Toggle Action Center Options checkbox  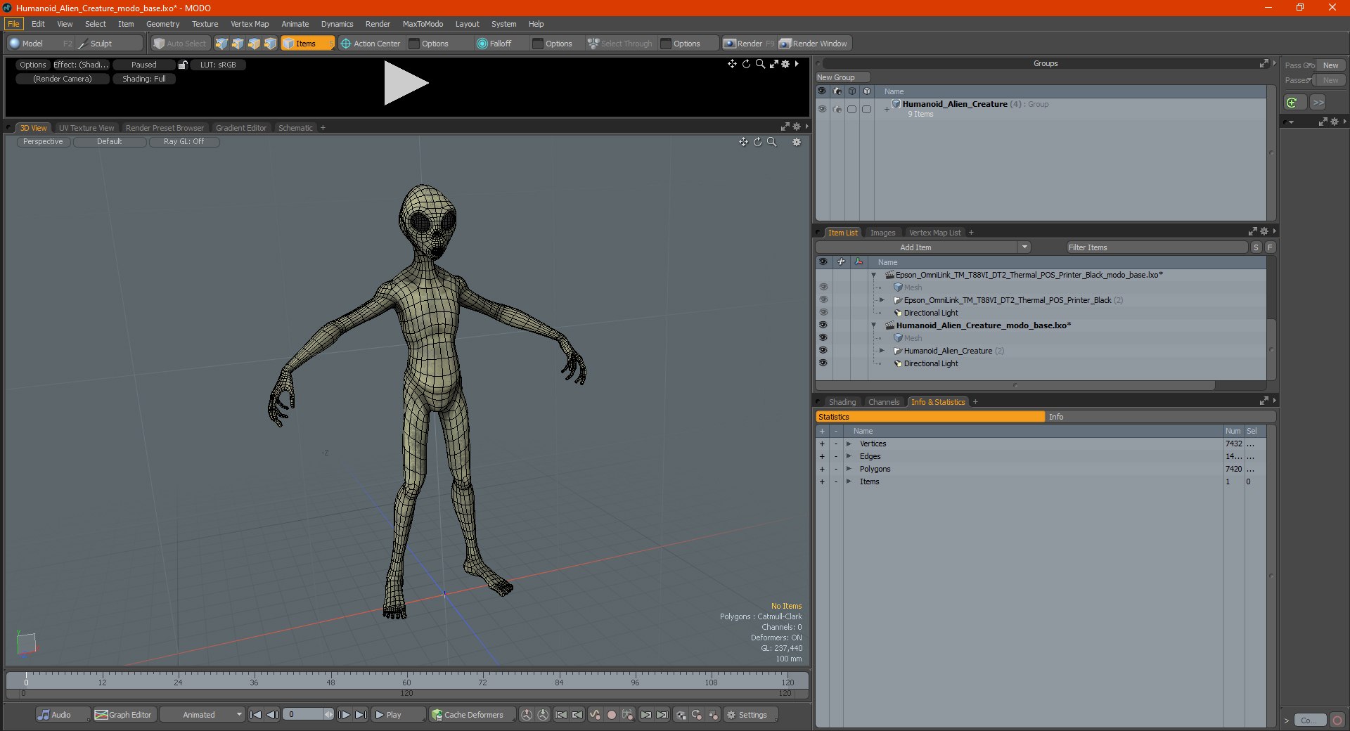(414, 44)
